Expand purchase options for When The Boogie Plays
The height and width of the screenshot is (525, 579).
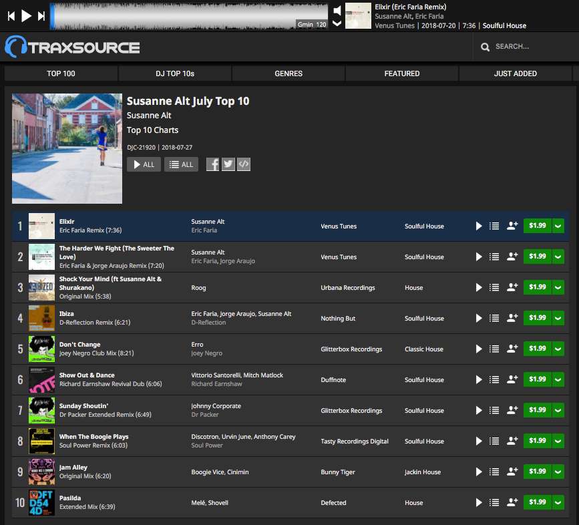coord(558,440)
